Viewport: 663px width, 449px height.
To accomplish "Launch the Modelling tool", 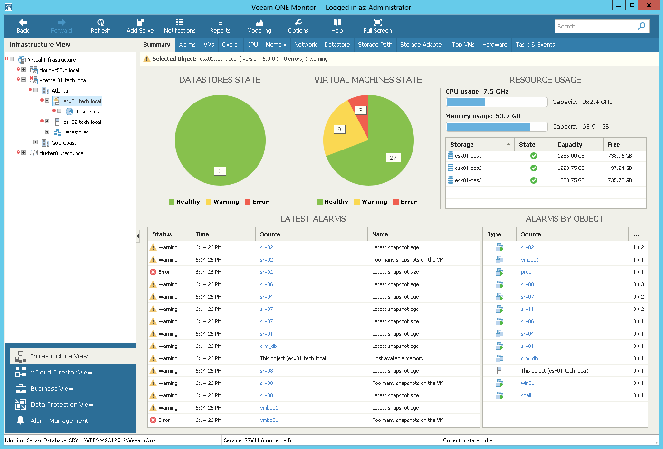I will [259, 26].
